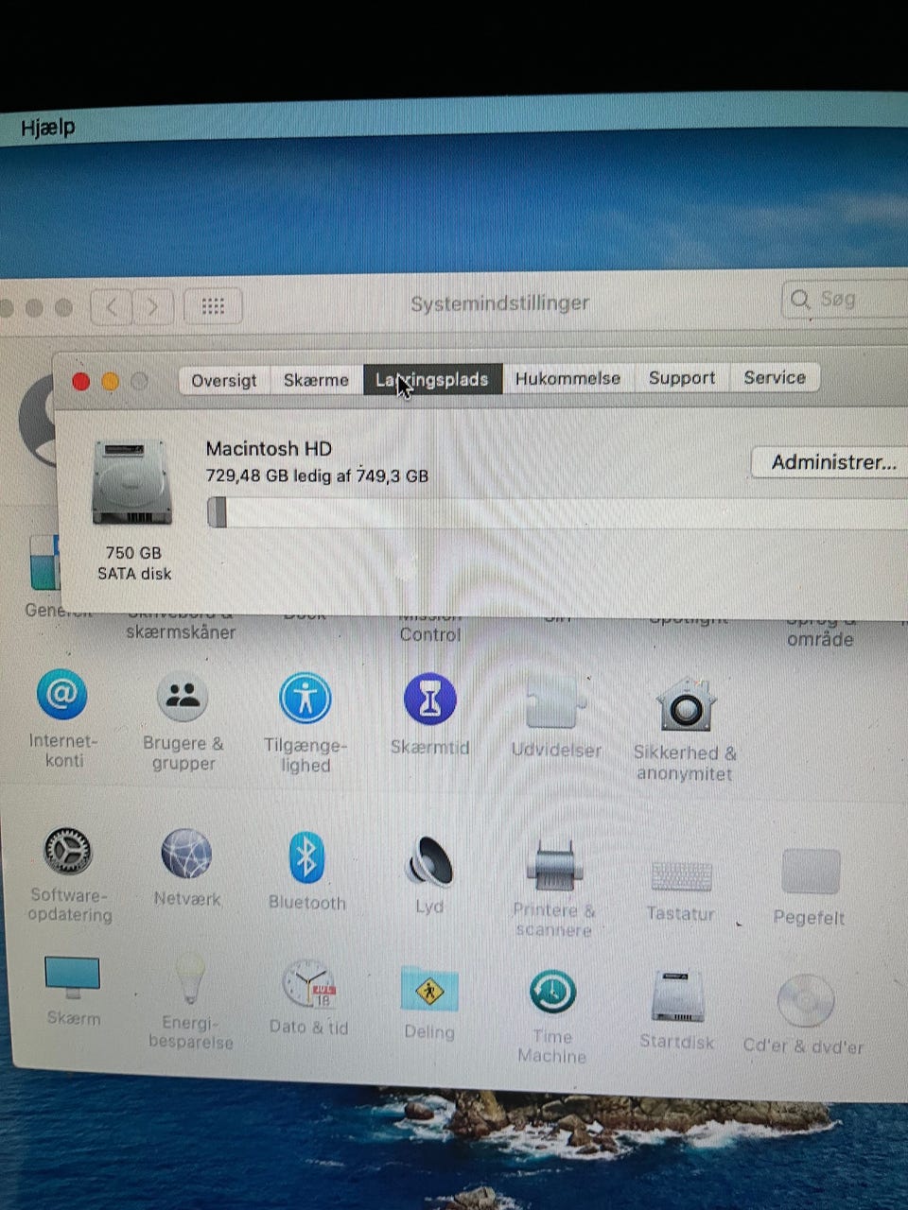Open Cd'er & dvd'er pane

(805, 1001)
